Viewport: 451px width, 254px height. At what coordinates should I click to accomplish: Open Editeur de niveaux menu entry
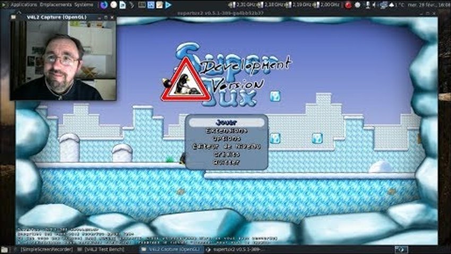[227, 147]
